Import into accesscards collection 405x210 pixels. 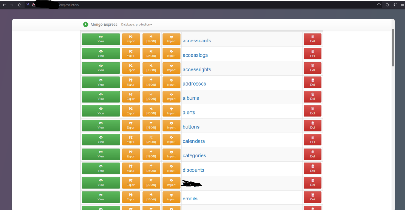click(171, 39)
